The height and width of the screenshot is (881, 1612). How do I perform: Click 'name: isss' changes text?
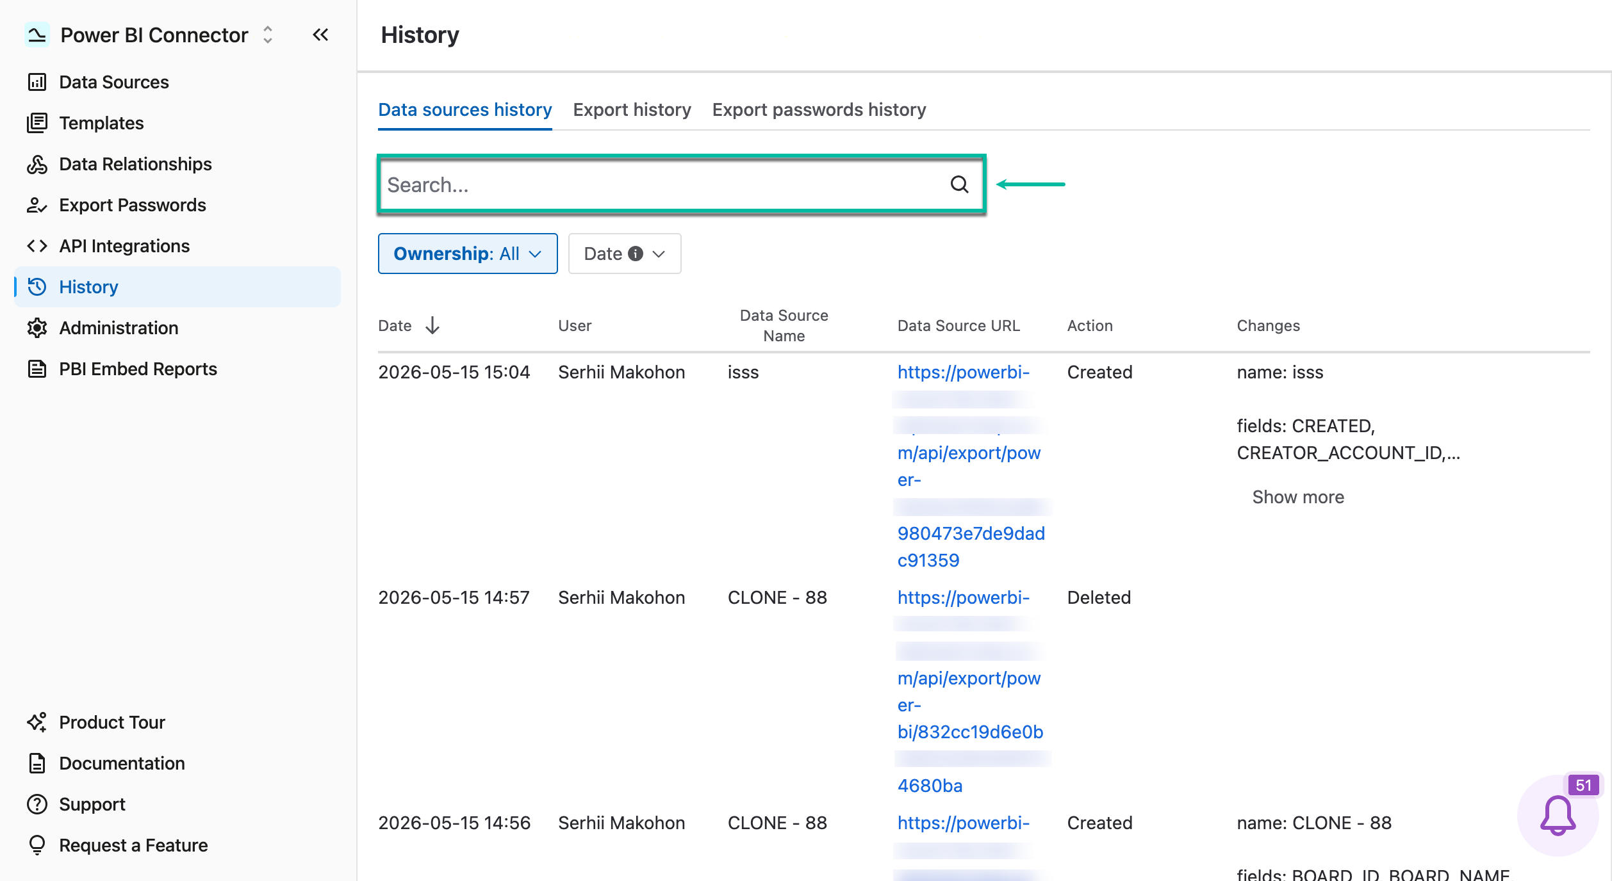click(1279, 372)
